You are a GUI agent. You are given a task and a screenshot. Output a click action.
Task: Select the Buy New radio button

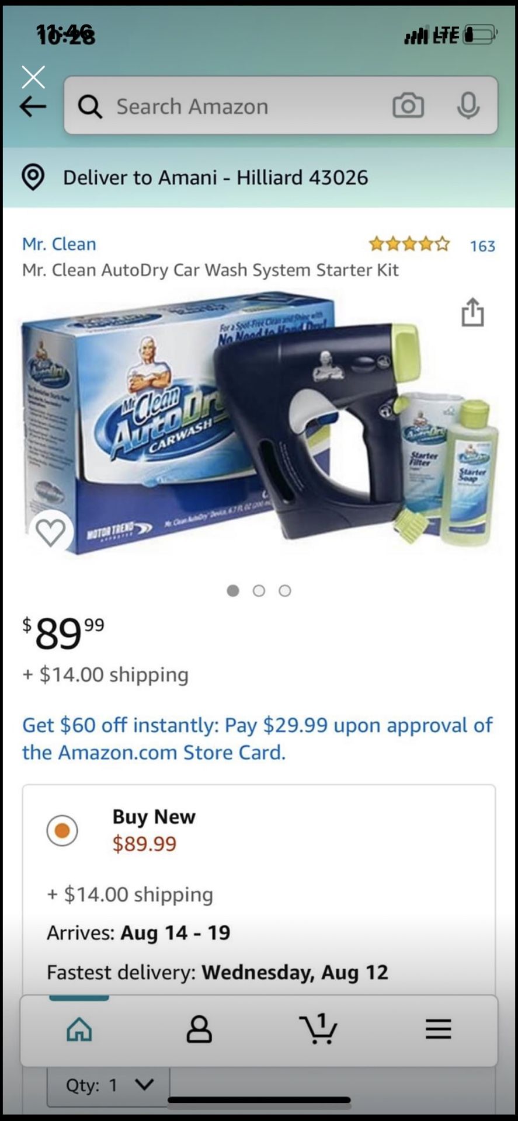click(62, 830)
